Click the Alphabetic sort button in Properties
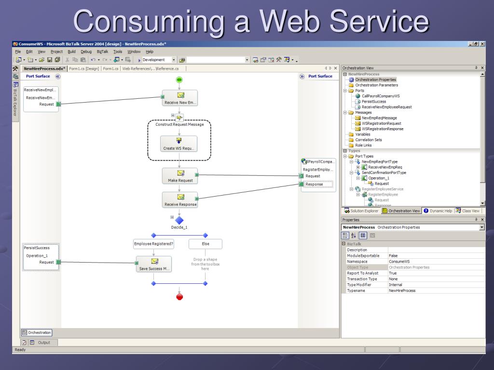The height and width of the screenshot is (370, 494). (x=354, y=235)
